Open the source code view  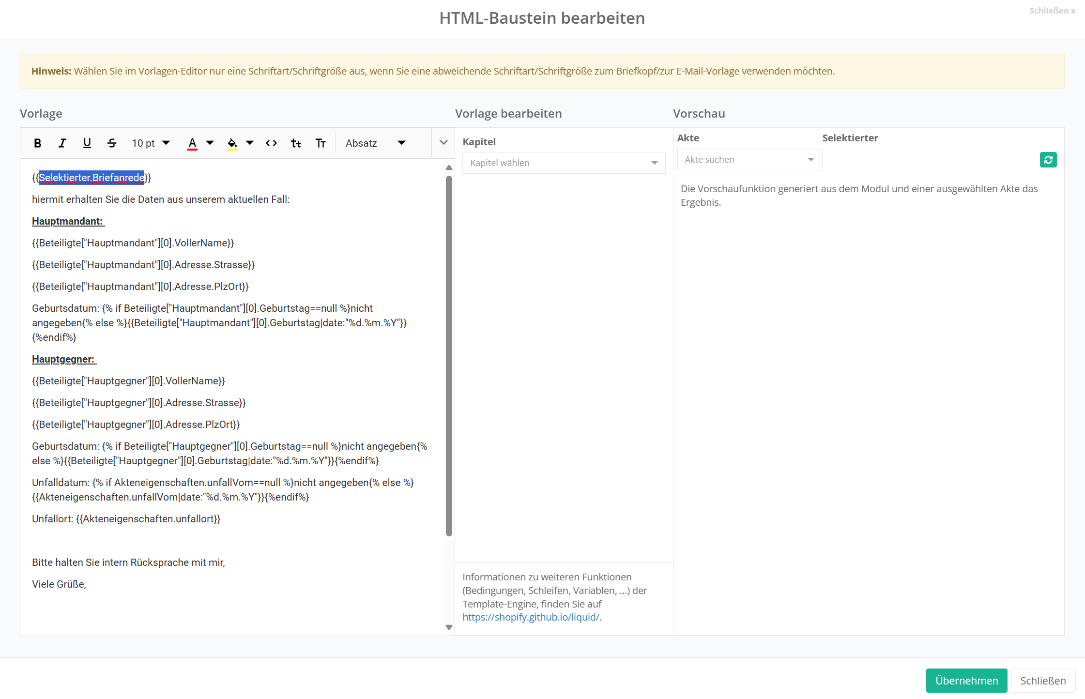click(271, 143)
